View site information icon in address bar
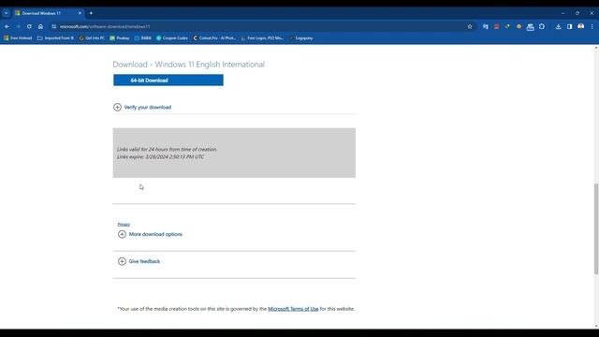The width and height of the screenshot is (599, 337). coord(54,27)
